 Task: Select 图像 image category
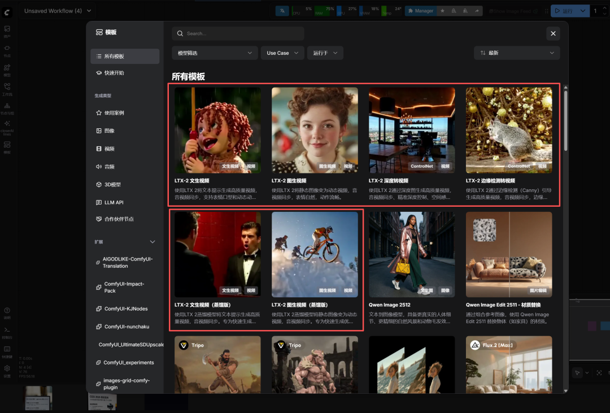tap(125, 131)
